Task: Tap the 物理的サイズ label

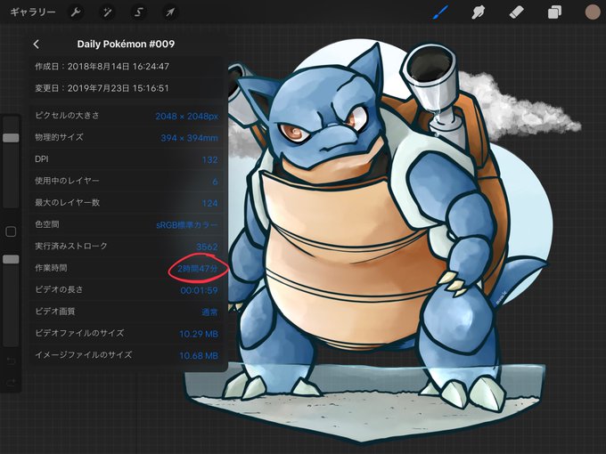Action: click(59, 137)
